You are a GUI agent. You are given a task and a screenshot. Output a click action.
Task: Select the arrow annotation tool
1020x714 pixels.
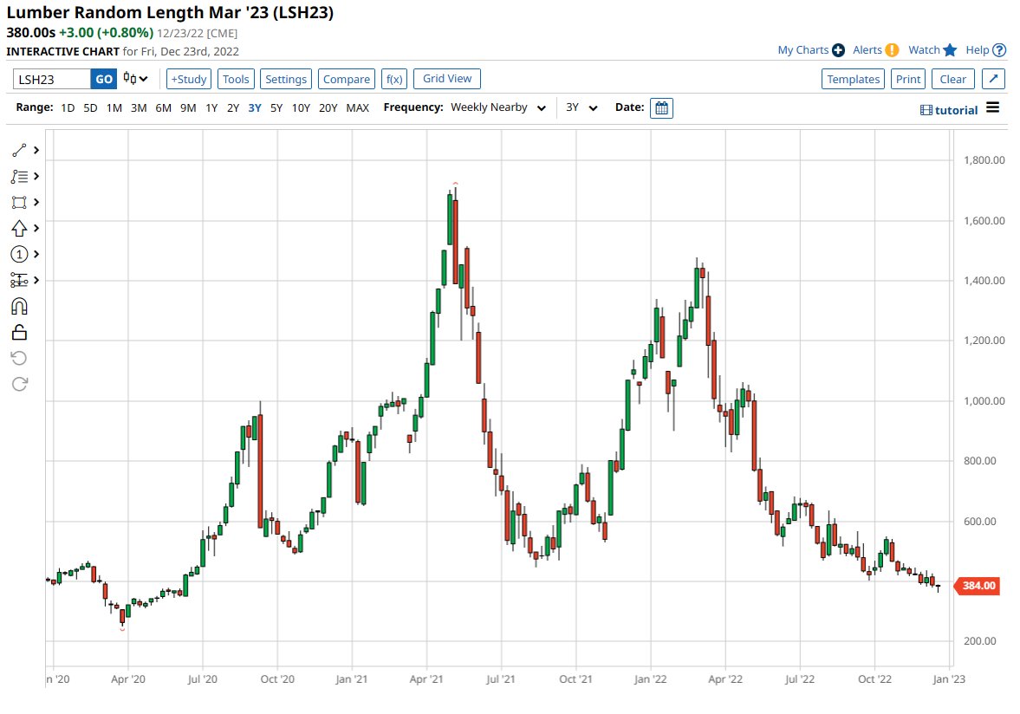(x=19, y=228)
